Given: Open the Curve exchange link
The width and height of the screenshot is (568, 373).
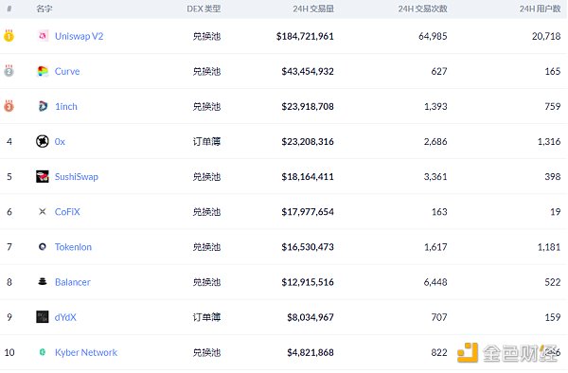Looking at the screenshot, I should click(67, 71).
